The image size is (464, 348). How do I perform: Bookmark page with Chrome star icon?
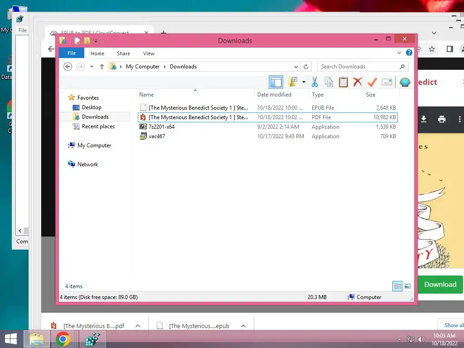432,49
